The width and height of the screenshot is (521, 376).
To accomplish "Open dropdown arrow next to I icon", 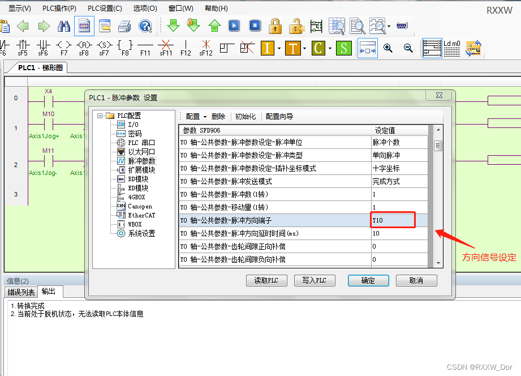I will (x=279, y=49).
